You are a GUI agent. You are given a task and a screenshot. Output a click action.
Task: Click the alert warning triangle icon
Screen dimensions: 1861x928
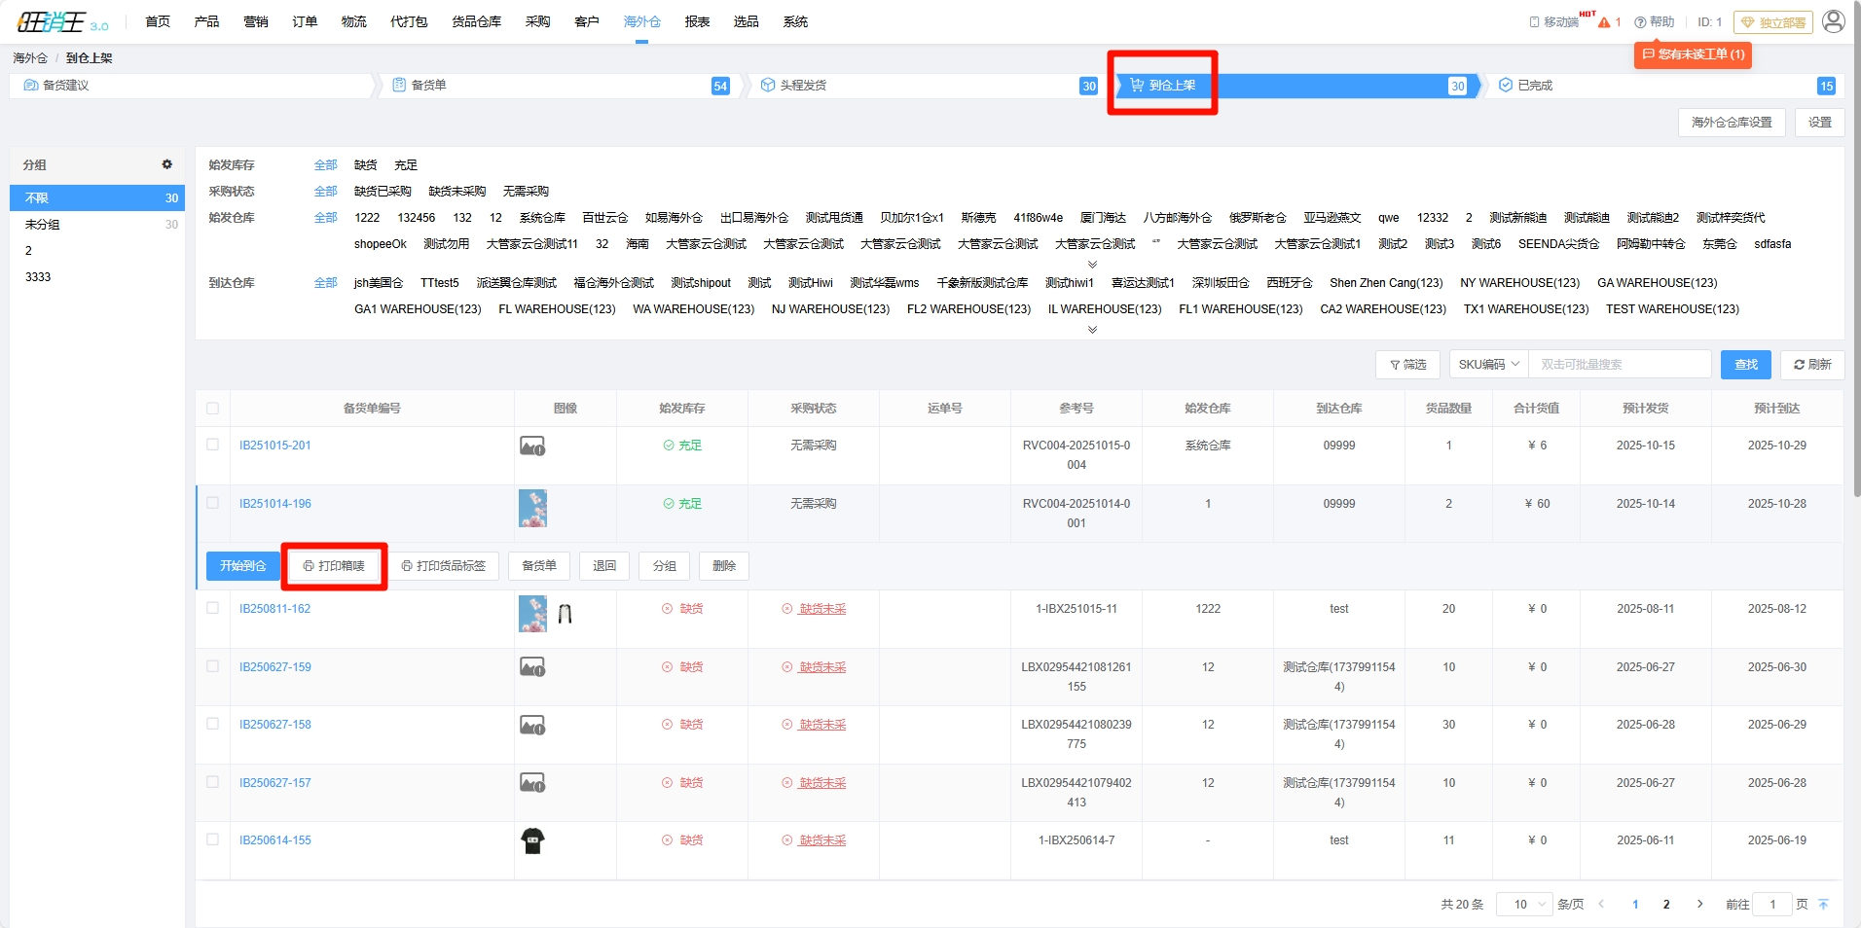[1604, 22]
